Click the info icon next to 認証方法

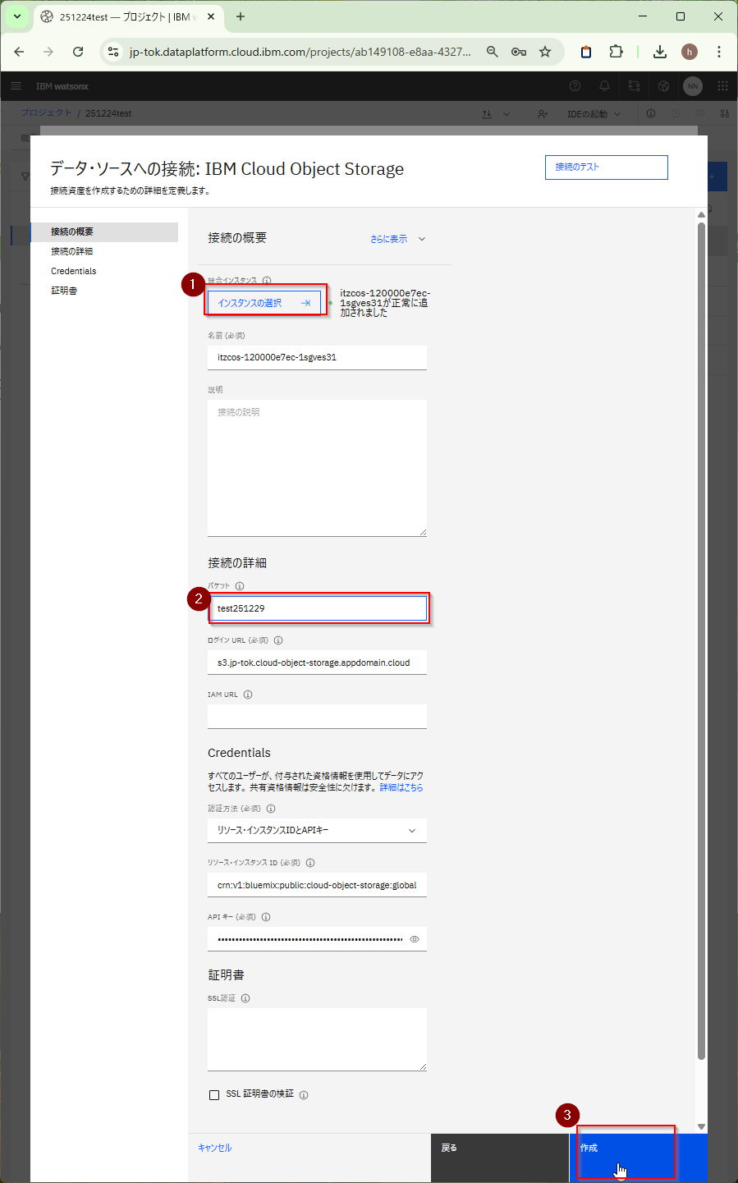coord(271,809)
